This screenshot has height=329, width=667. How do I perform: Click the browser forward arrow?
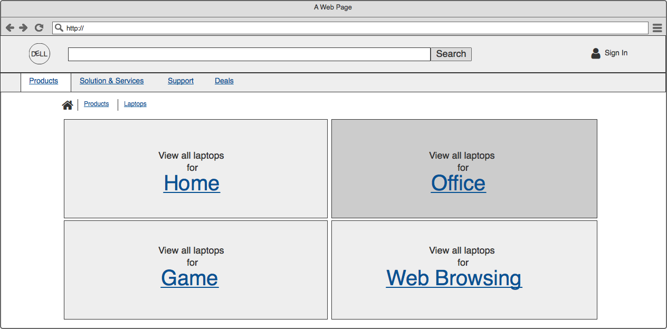click(x=23, y=28)
